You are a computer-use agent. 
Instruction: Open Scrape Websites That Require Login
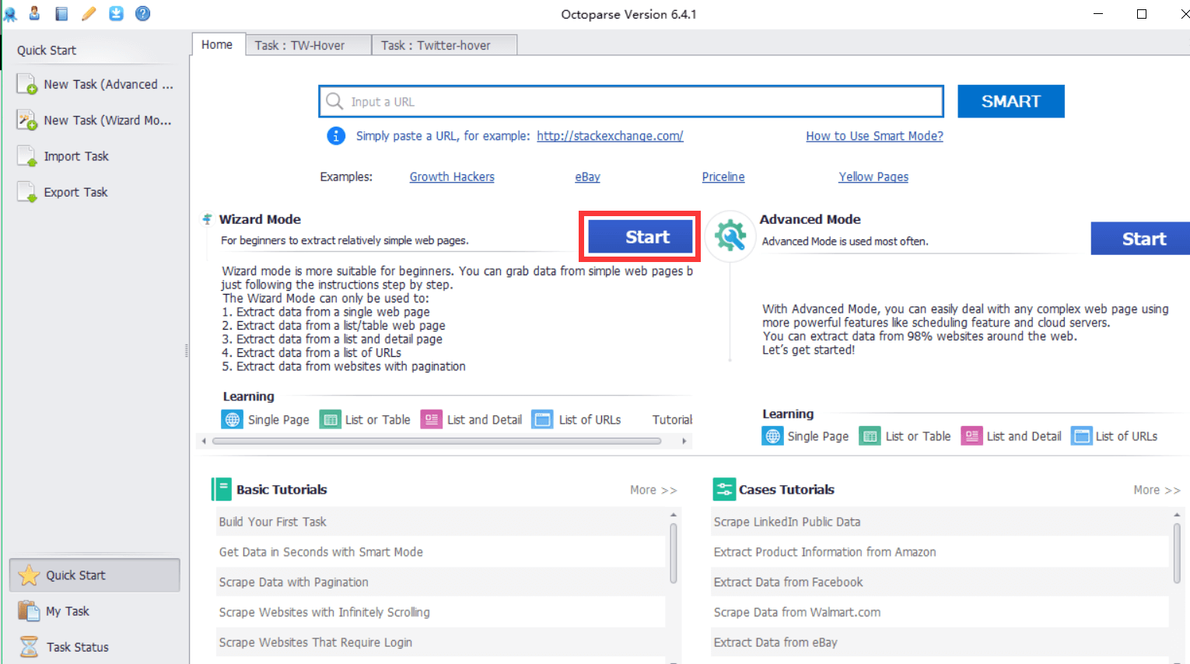pyautogui.click(x=441, y=642)
